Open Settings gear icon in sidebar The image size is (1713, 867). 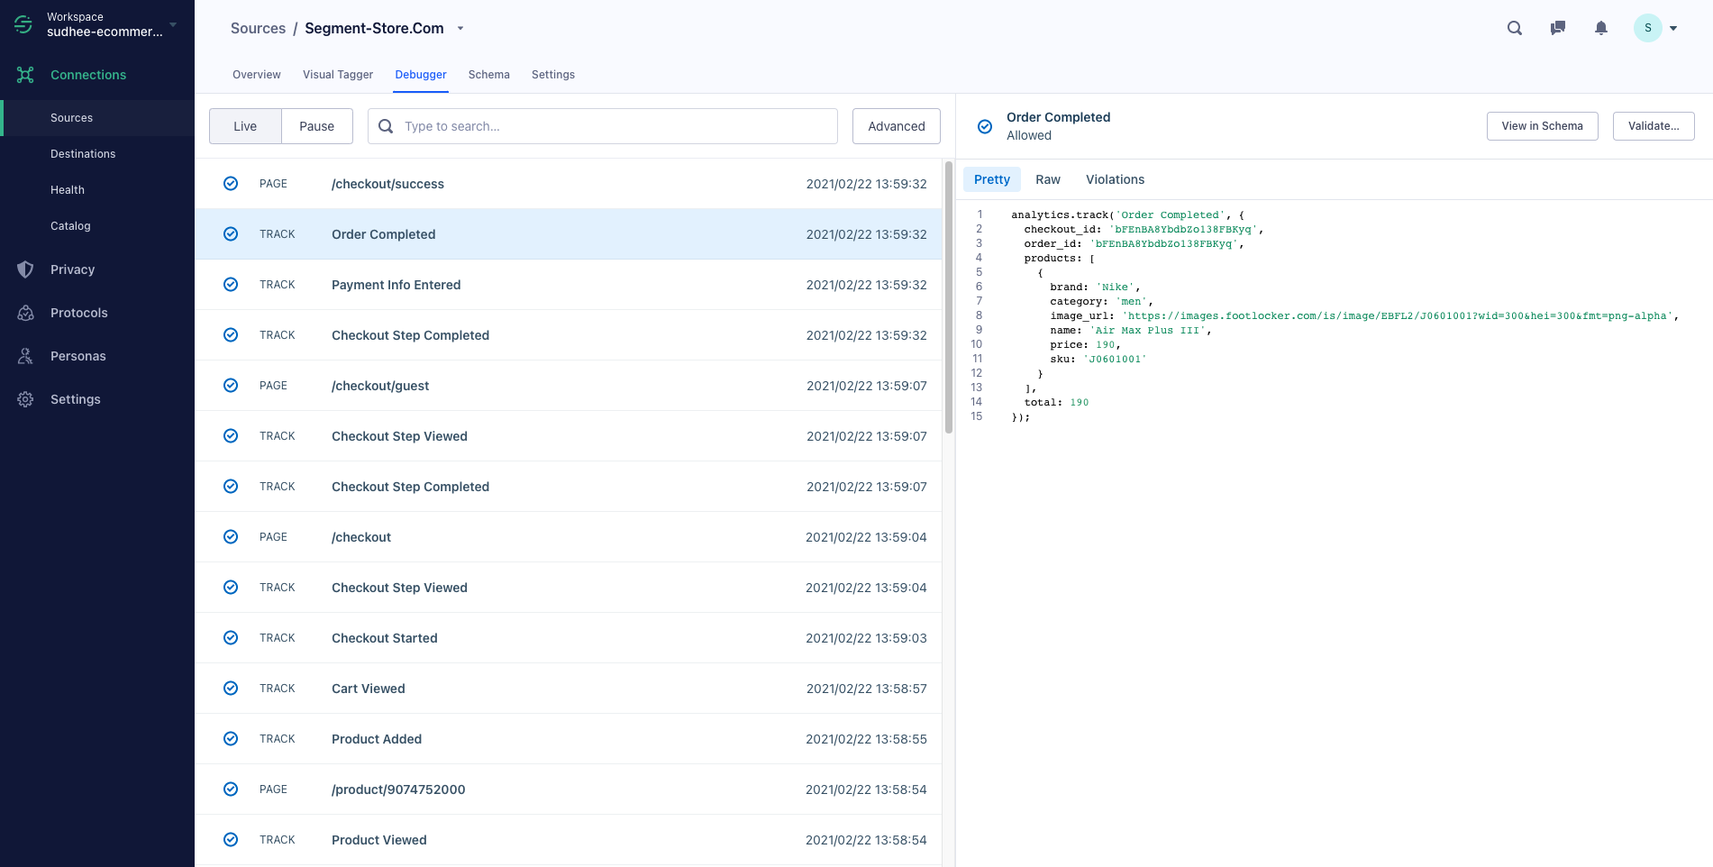coord(25,399)
